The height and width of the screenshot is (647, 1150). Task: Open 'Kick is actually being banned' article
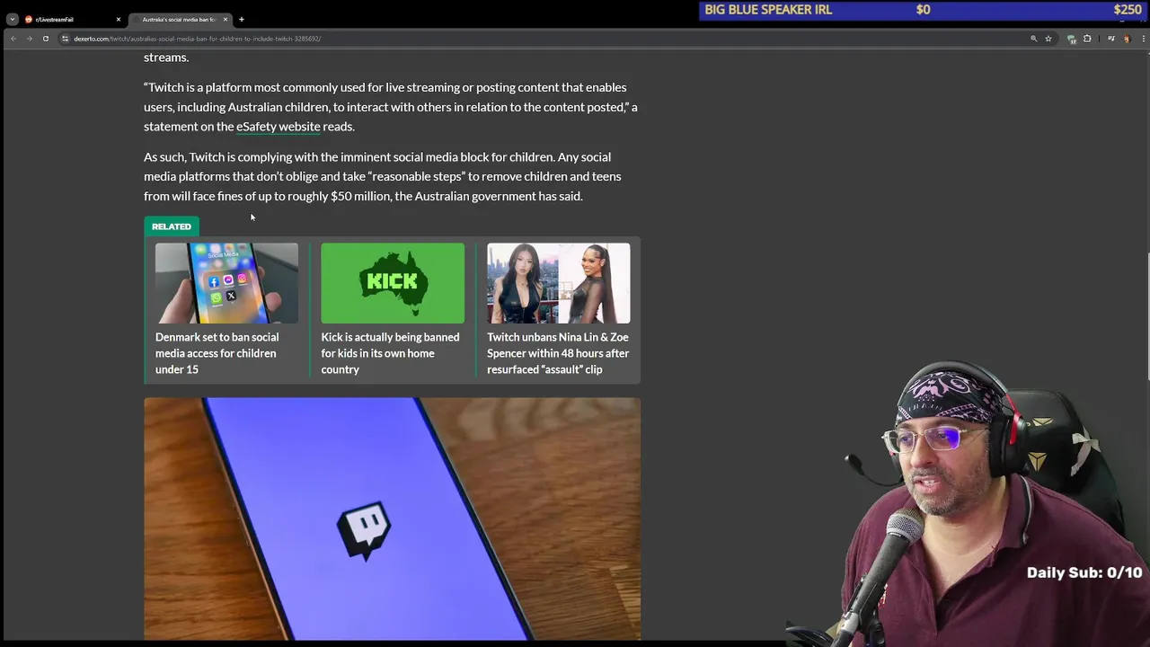point(390,353)
